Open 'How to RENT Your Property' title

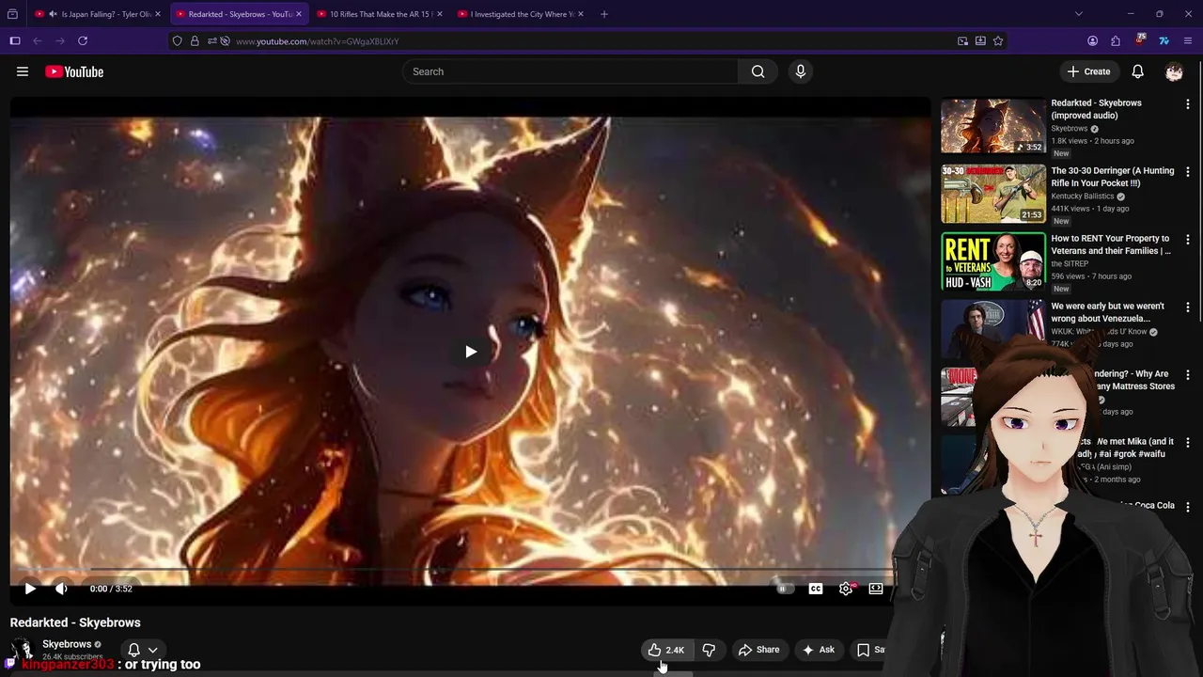click(1111, 244)
